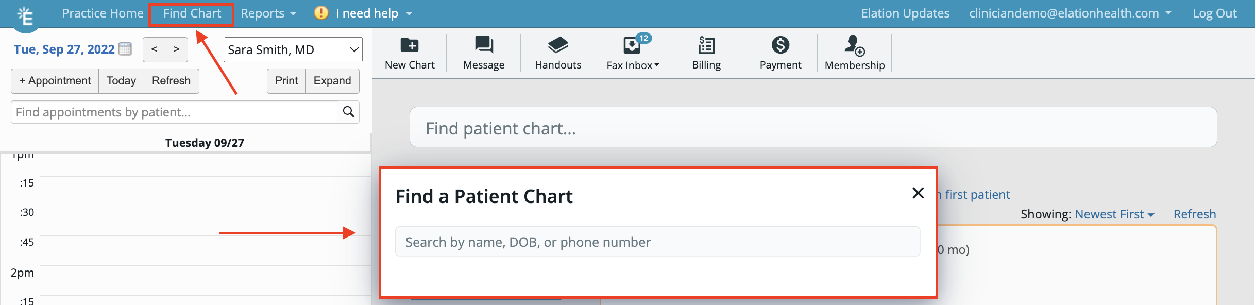1256x305 pixels.
Task: Click the warning icon beside I need help
Action: [320, 13]
